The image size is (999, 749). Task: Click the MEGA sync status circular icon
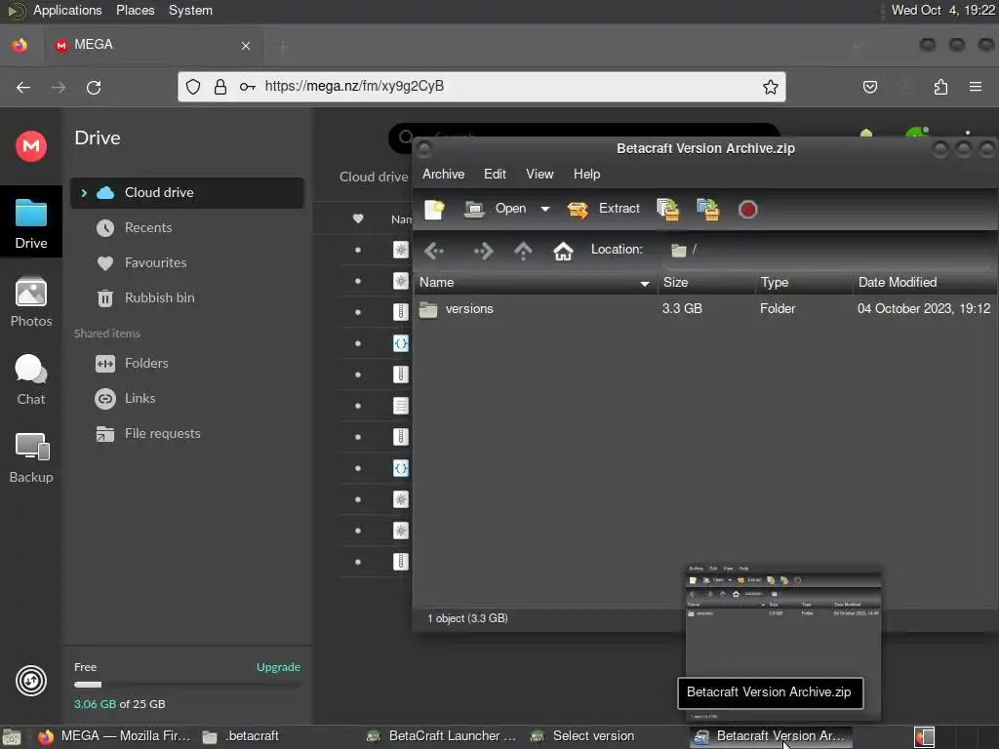(x=31, y=681)
